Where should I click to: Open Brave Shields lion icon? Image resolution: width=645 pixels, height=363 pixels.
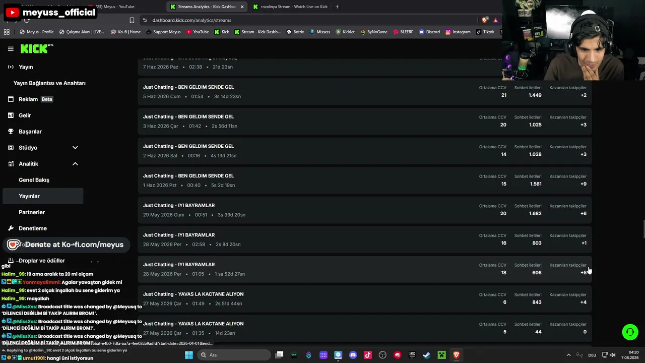click(x=485, y=20)
